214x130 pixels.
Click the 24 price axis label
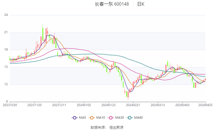[6, 15]
